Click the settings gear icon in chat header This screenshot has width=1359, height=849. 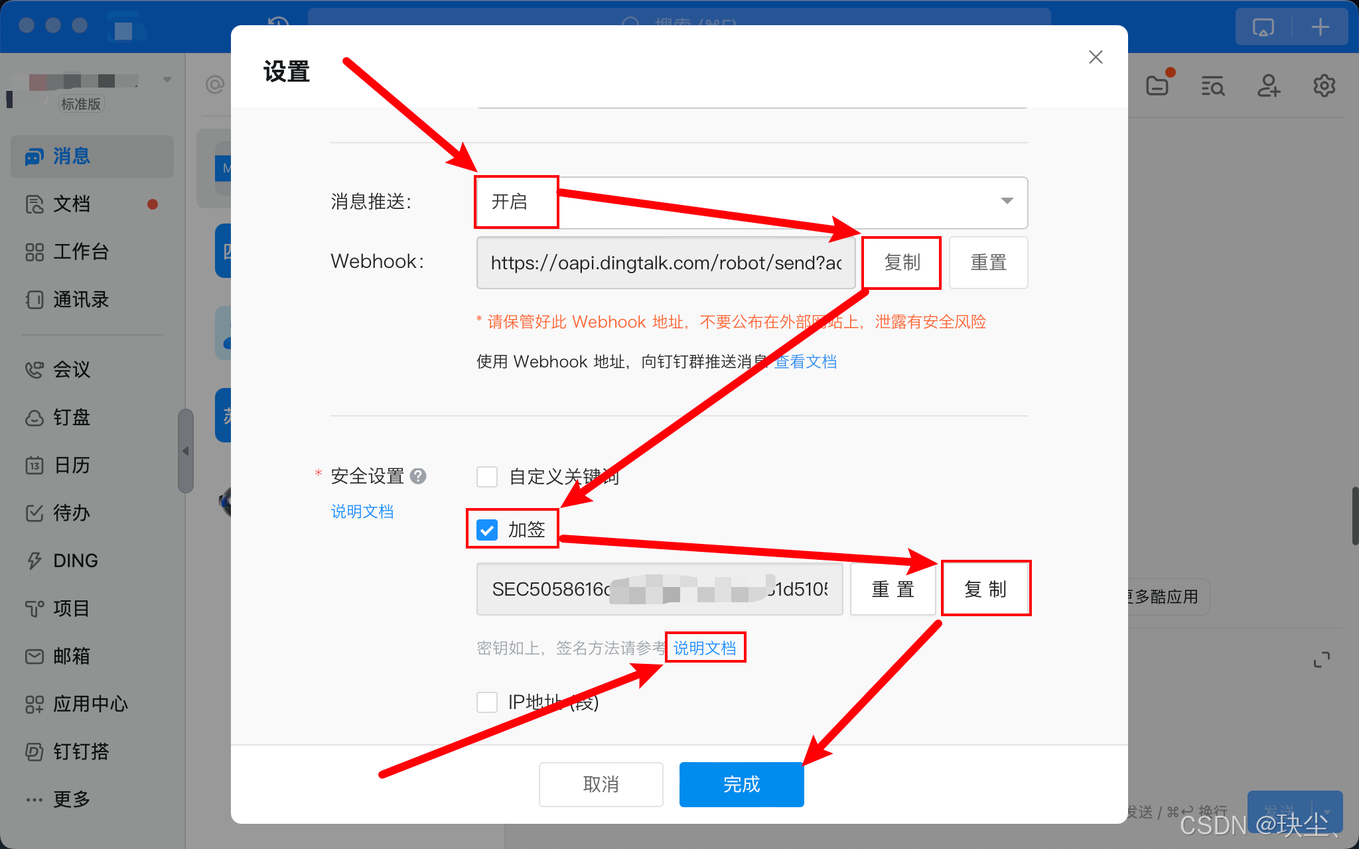pos(1324,86)
